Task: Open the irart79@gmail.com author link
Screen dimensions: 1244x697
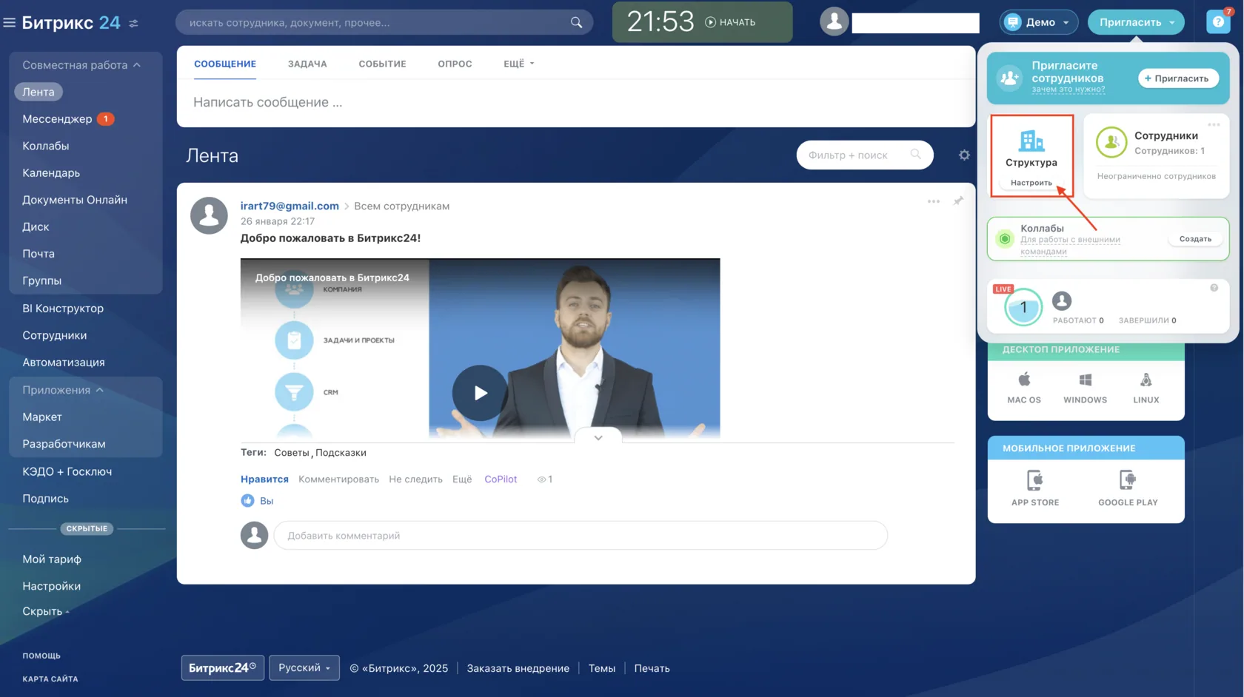Action: coord(290,206)
